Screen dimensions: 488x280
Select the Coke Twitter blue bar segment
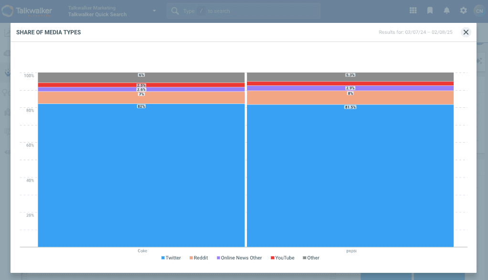pyautogui.click(x=141, y=176)
